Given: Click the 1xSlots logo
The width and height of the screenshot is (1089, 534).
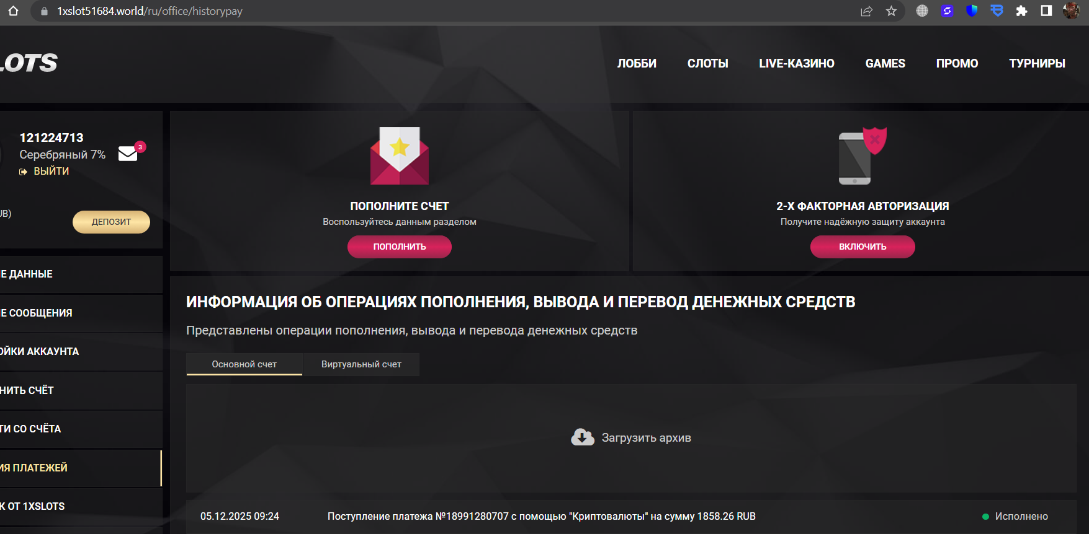Looking at the screenshot, I should [x=29, y=63].
